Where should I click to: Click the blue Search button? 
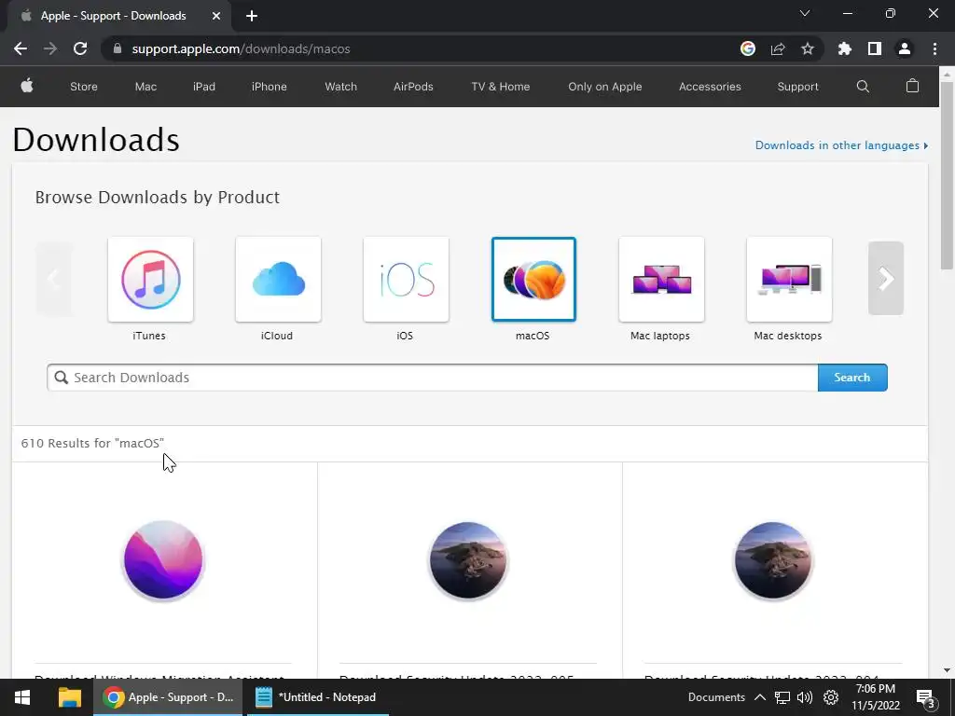click(852, 378)
